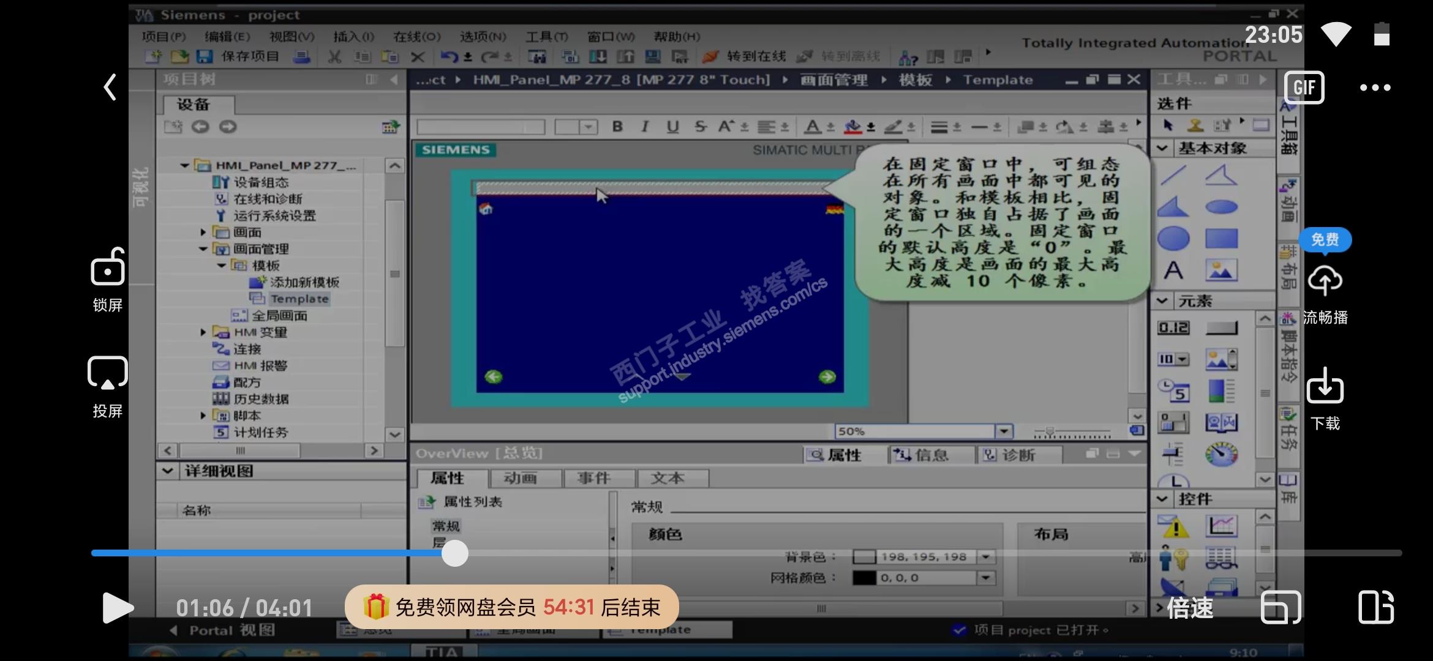Collapse the 画面管理 tree node
This screenshot has height=661, width=1433.
tap(203, 249)
